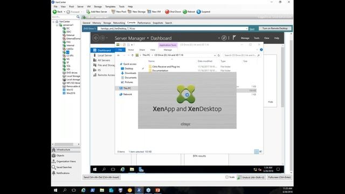Open the Infrastructure view
The width and height of the screenshot is (345, 194).
(x=66, y=150)
